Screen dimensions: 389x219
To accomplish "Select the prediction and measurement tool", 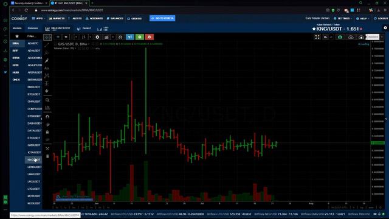I will 47,83.
